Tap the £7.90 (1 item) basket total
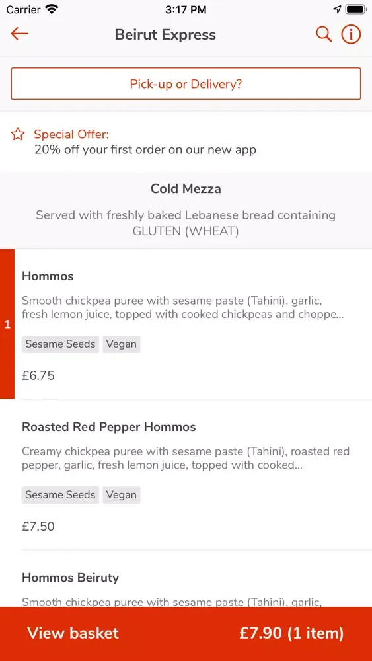 tap(291, 633)
